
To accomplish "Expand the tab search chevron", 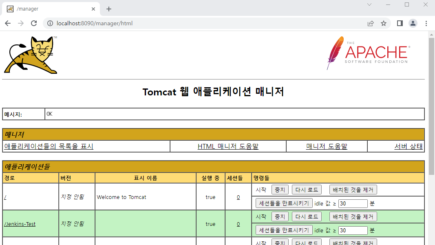I will coord(369,4).
